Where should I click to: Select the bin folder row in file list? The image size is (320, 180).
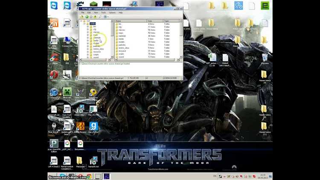[x=147, y=24]
